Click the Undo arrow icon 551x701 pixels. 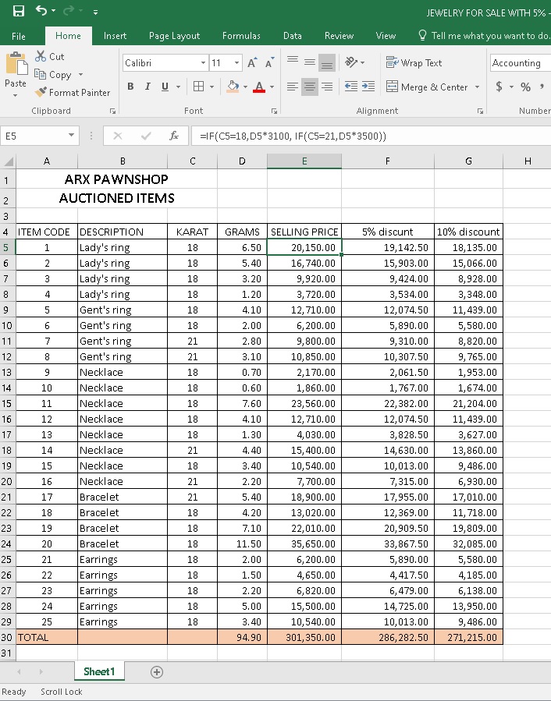(x=41, y=10)
